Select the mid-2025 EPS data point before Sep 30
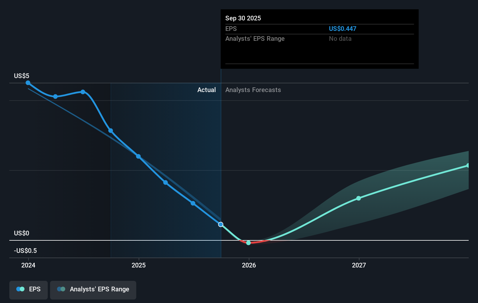The image size is (478, 303). coord(193,203)
